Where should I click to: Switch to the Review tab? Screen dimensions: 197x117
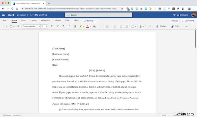(x=58, y=21)
